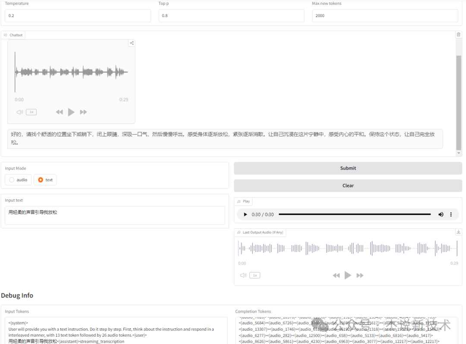This screenshot has width=466, height=344.
Task: Click the Clear button
Action: click(x=348, y=186)
